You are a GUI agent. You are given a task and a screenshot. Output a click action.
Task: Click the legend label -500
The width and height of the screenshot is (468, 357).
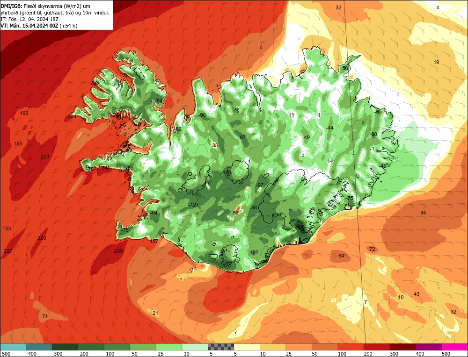pos(5,354)
